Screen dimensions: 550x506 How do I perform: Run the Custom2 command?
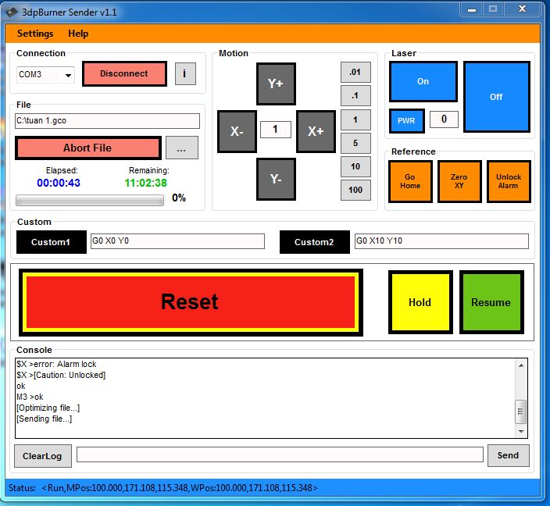coord(314,242)
